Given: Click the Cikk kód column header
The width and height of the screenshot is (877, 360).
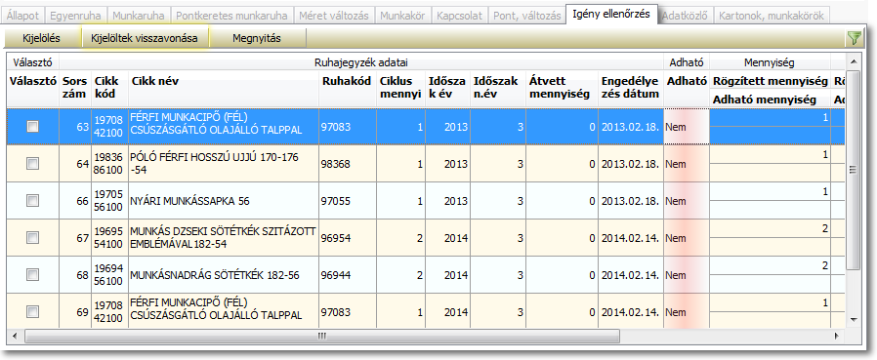Looking at the screenshot, I should coord(109,88).
